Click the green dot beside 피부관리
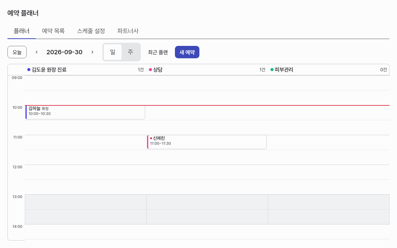 tap(272, 70)
